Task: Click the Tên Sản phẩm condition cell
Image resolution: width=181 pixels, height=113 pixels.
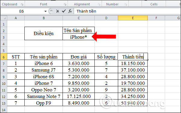Action: coord(78,30)
